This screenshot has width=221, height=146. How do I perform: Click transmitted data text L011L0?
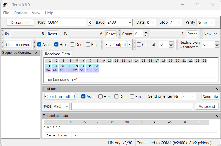tap(52, 127)
